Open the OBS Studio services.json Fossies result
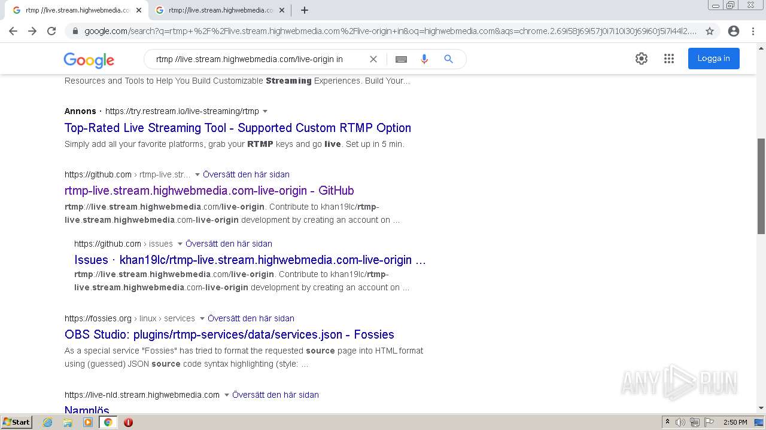The height and width of the screenshot is (430, 766). point(229,334)
